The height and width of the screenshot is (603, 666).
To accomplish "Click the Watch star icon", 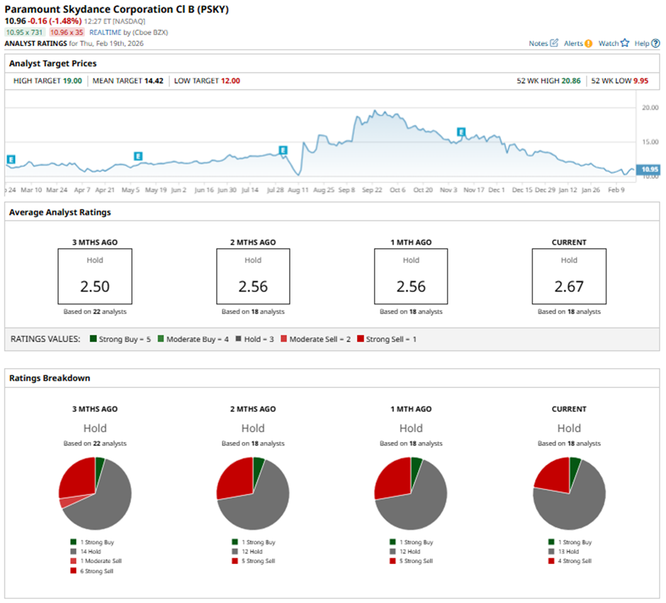I will (x=625, y=43).
